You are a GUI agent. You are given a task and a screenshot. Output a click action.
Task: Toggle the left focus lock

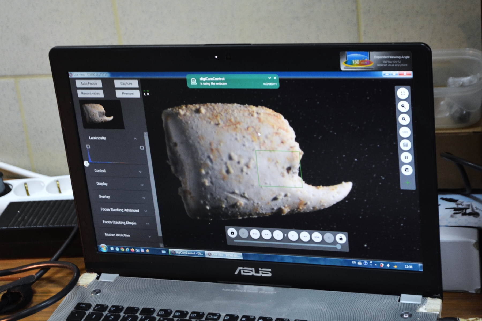pos(232,233)
